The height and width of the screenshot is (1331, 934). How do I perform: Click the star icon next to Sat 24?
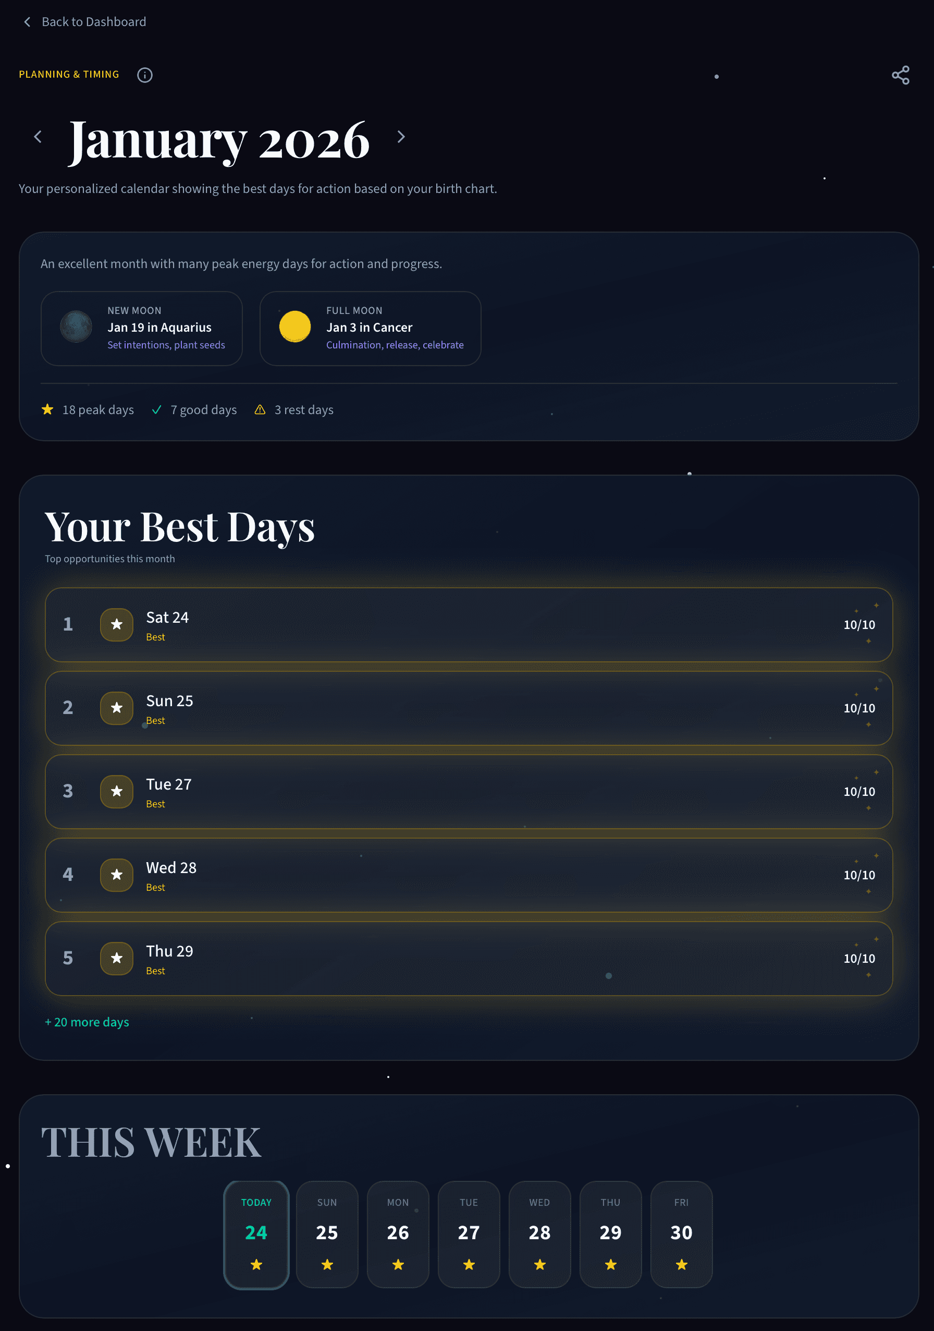click(x=116, y=625)
